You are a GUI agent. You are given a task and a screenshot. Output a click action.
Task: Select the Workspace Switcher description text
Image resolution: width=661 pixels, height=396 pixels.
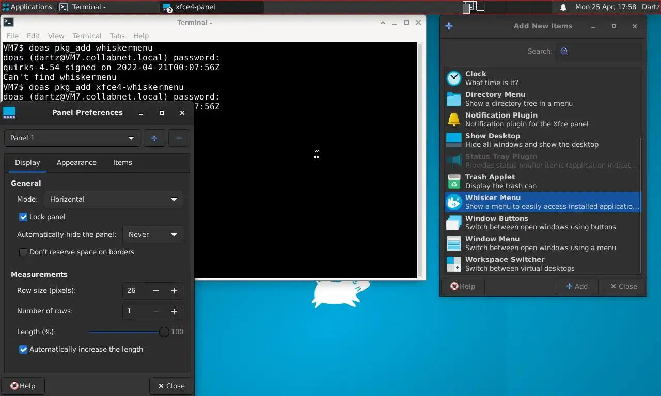[520, 268]
